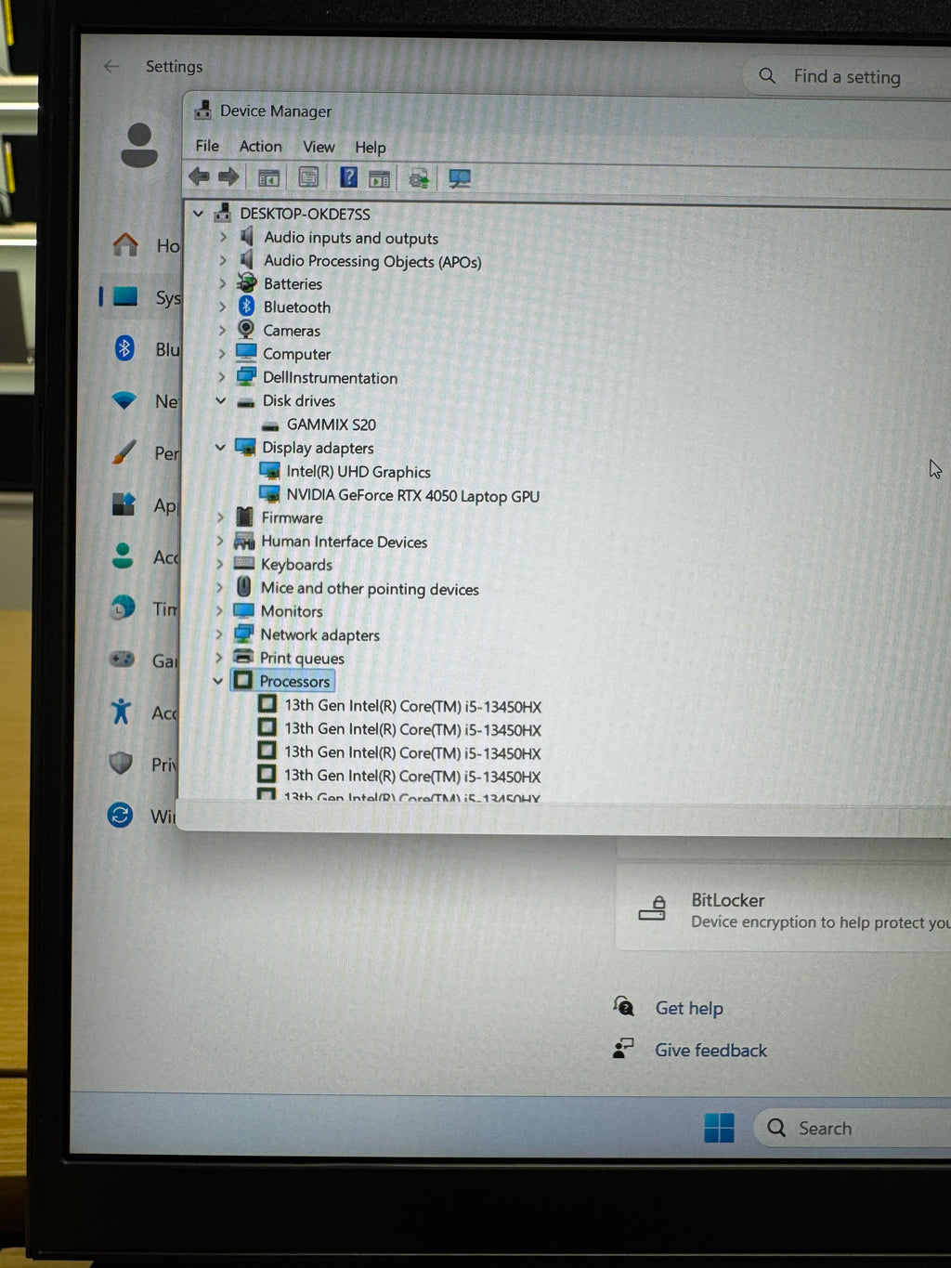Select the Monitors category

point(292,611)
